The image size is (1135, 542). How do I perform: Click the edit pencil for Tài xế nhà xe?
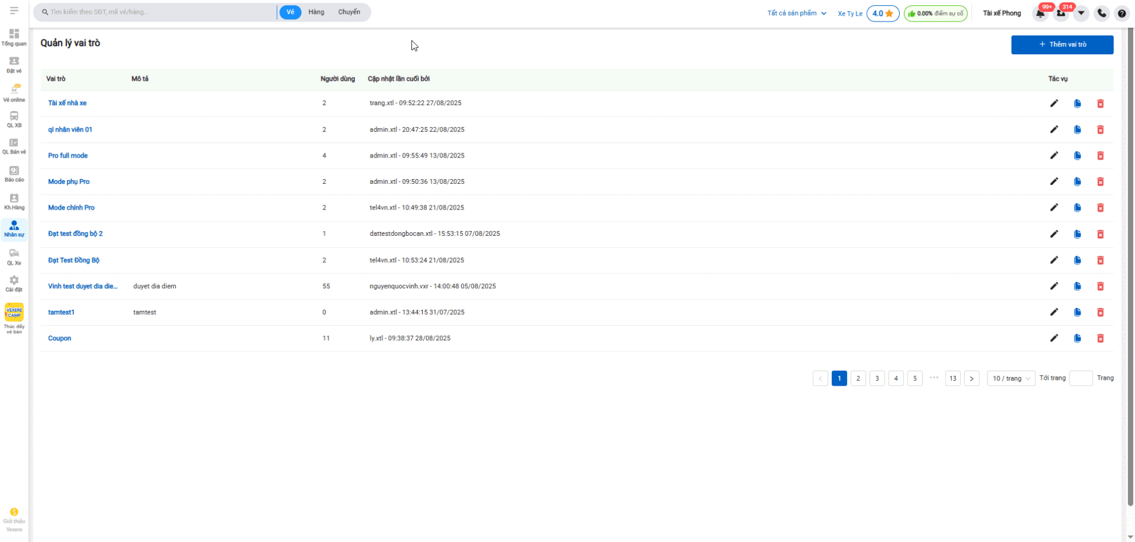[x=1054, y=103]
